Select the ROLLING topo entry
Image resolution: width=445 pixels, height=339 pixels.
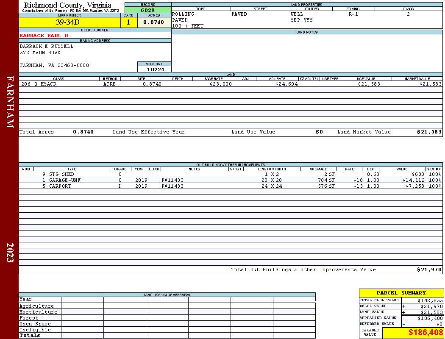pyautogui.click(x=183, y=14)
